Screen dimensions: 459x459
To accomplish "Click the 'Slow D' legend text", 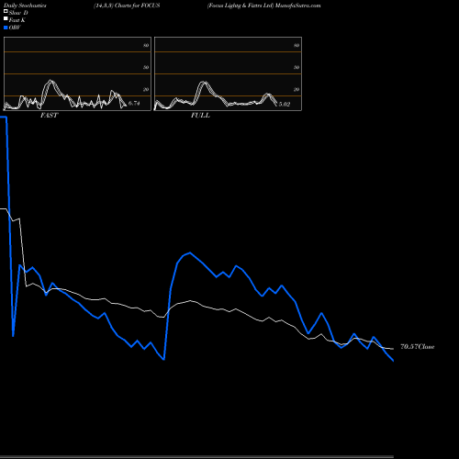I will (x=18, y=13).
